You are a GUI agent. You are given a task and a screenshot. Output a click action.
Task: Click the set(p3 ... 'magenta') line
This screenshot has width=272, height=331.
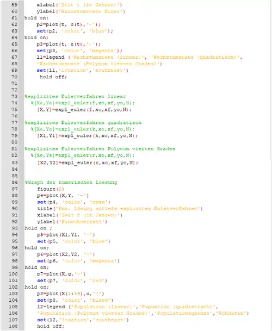79,51
